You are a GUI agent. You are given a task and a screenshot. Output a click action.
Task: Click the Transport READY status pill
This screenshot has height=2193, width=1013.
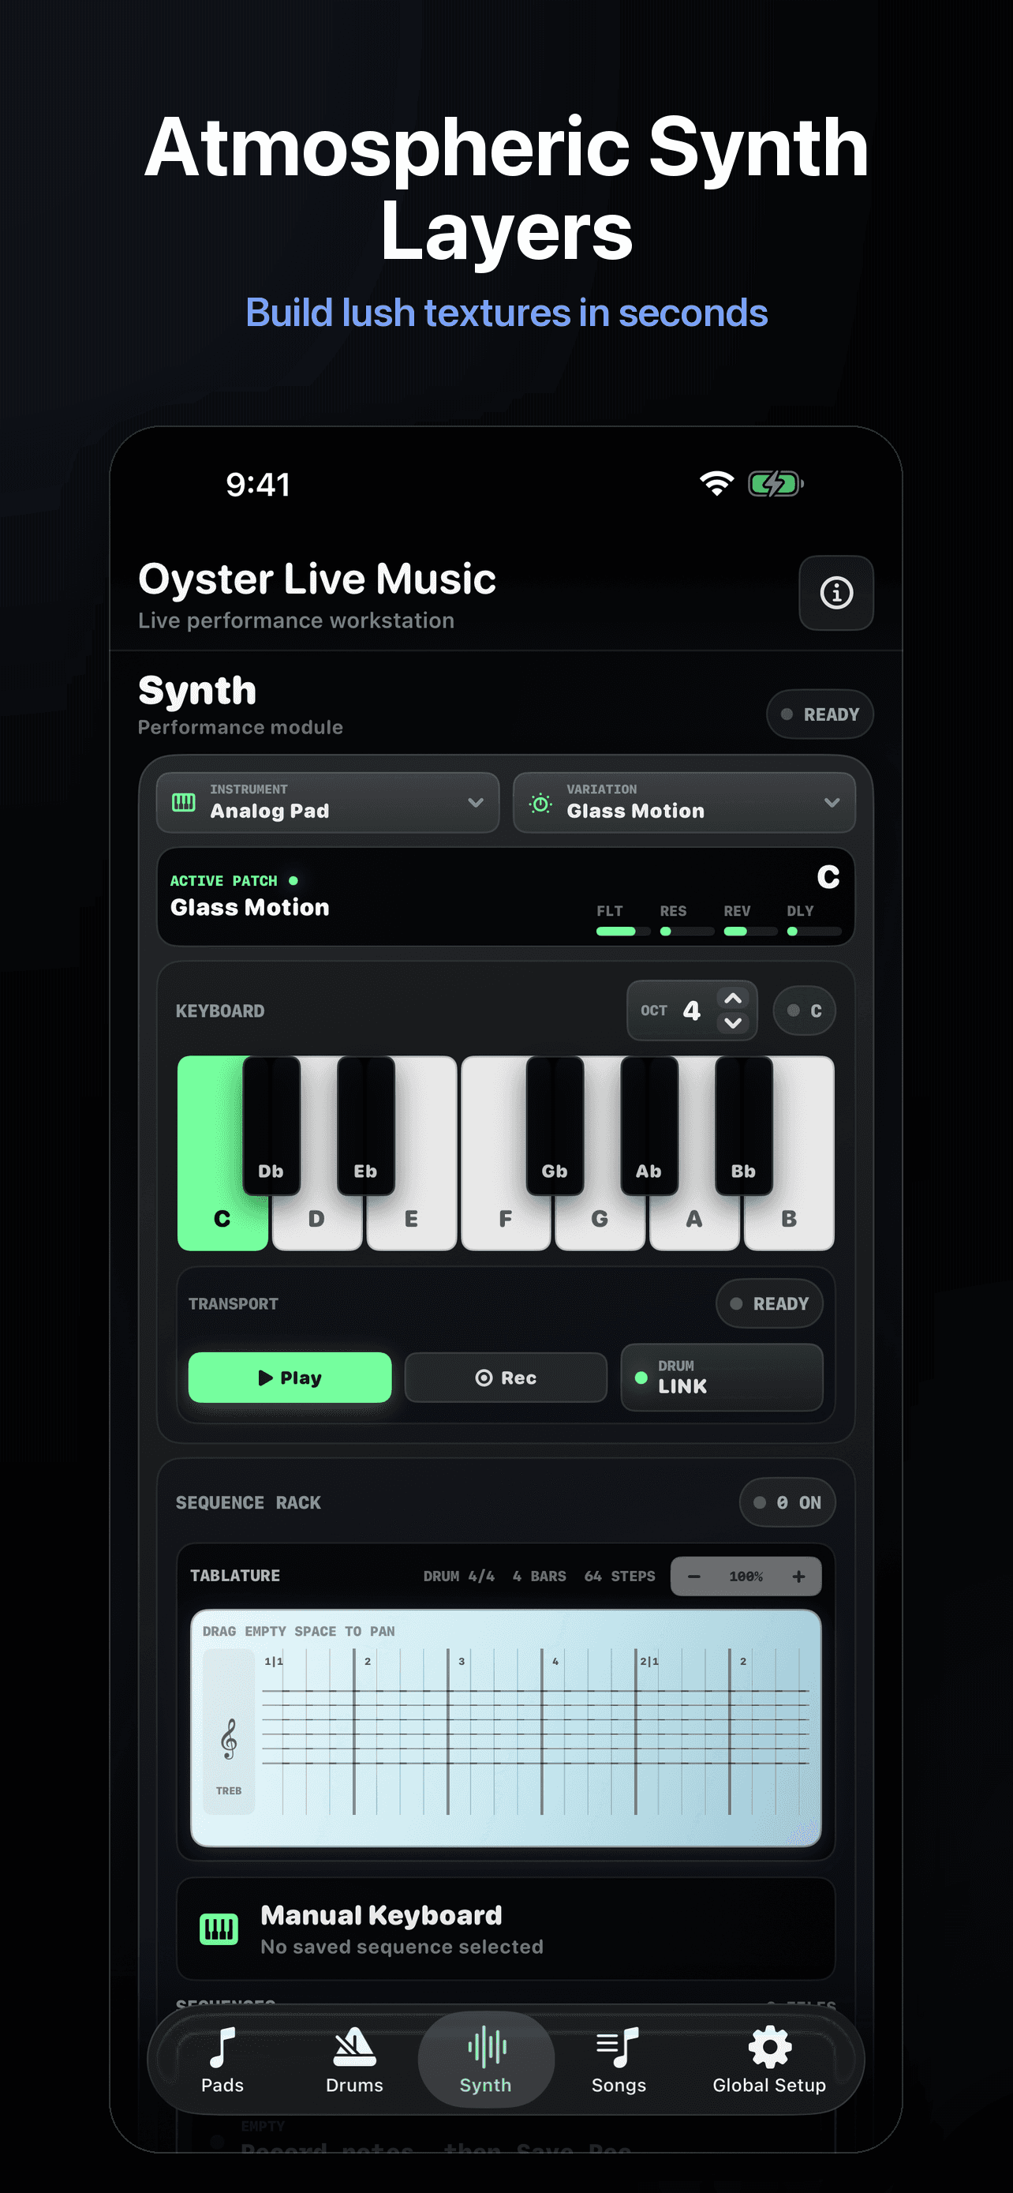769,1303
